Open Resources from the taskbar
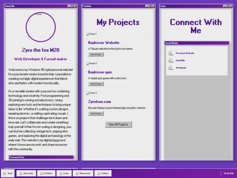Screen dimensions: 237x178 [x=83, y=173]
